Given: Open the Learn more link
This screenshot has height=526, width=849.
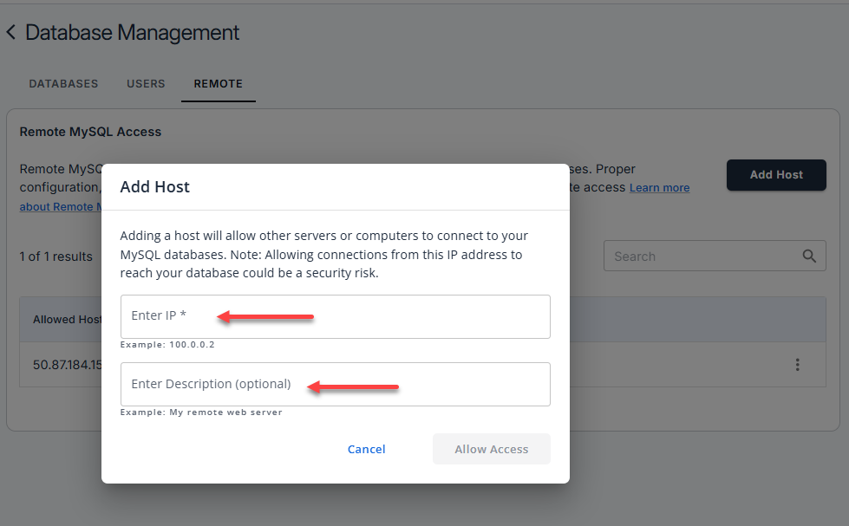Looking at the screenshot, I should click(659, 187).
